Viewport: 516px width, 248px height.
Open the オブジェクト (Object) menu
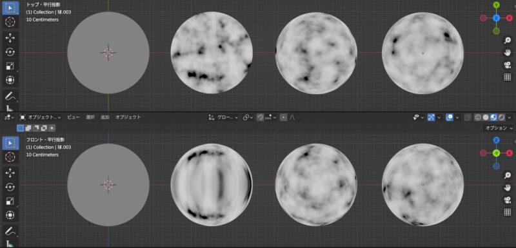tap(128, 117)
